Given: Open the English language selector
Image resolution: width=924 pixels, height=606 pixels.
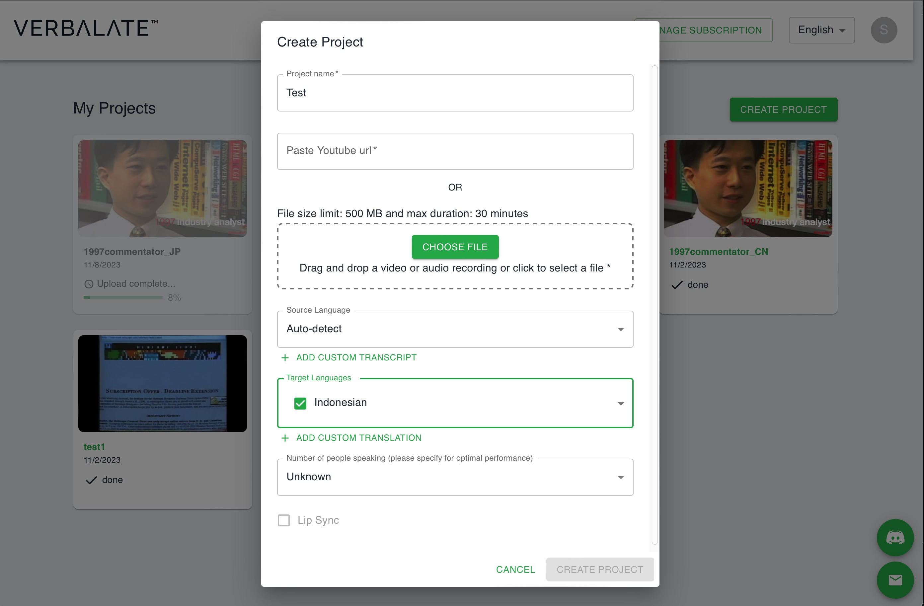Looking at the screenshot, I should 821,30.
